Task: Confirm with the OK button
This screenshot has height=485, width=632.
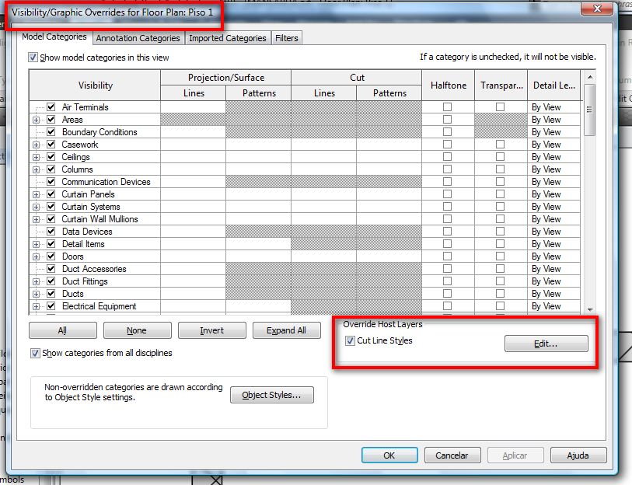Action: (x=389, y=455)
